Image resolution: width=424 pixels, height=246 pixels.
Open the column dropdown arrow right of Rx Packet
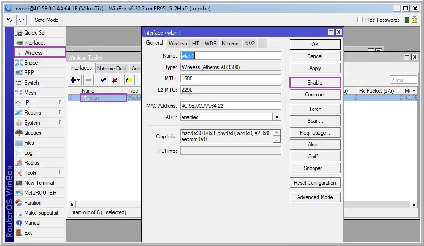click(x=414, y=91)
